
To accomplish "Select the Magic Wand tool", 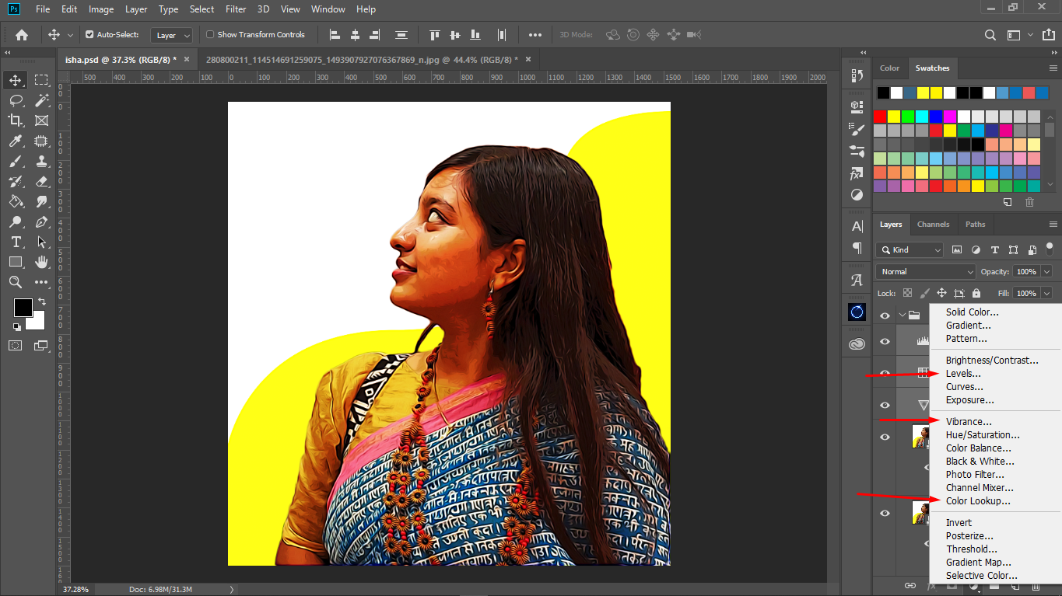I will tap(41, 100).
